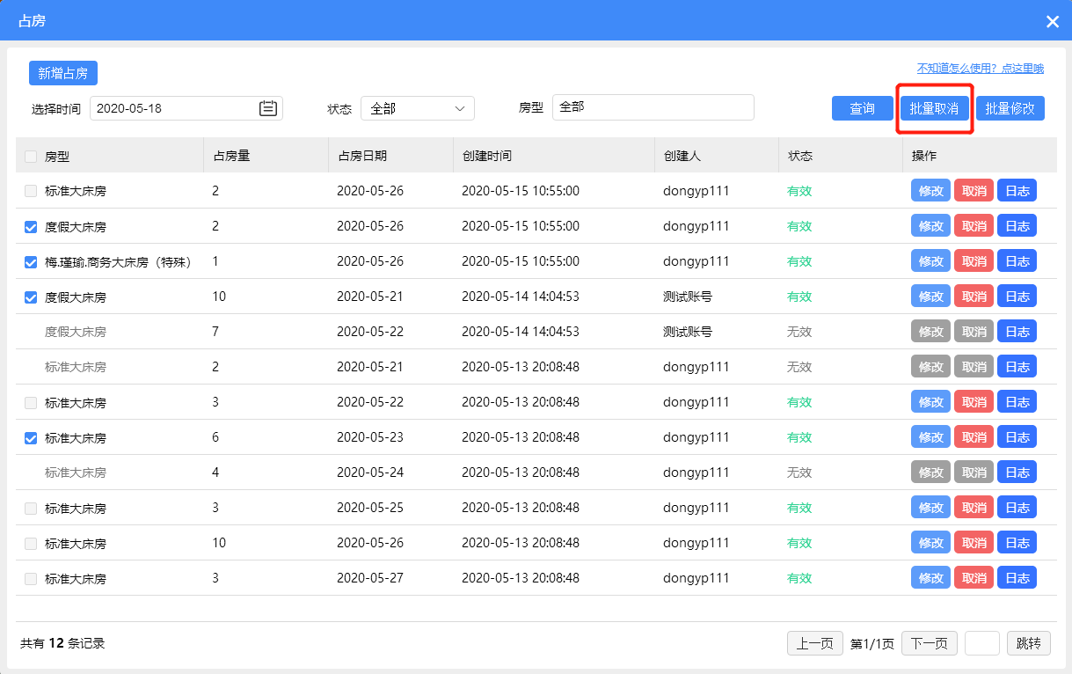
Task: Open the 房型 filter selector
Action: (653, 107)
